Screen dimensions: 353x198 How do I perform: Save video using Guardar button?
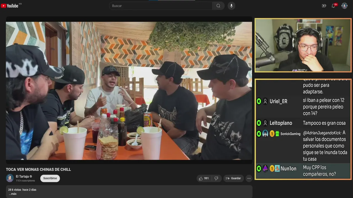[233, 178]
